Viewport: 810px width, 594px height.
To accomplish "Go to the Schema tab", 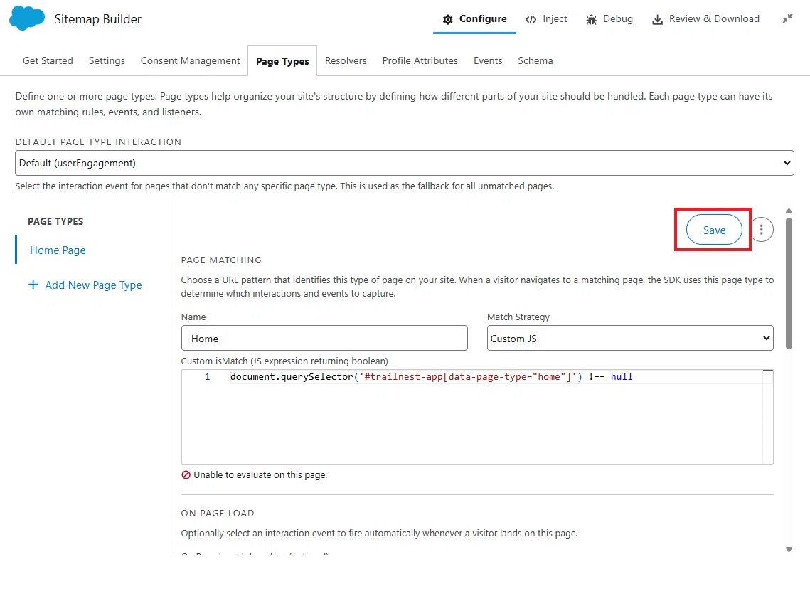I will click(x=535, y=60).
